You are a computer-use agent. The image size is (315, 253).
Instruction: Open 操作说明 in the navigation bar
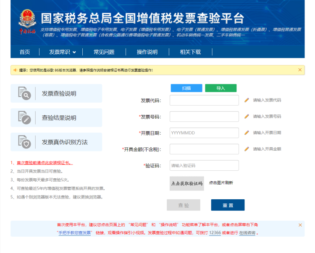[x=147, y=52]
